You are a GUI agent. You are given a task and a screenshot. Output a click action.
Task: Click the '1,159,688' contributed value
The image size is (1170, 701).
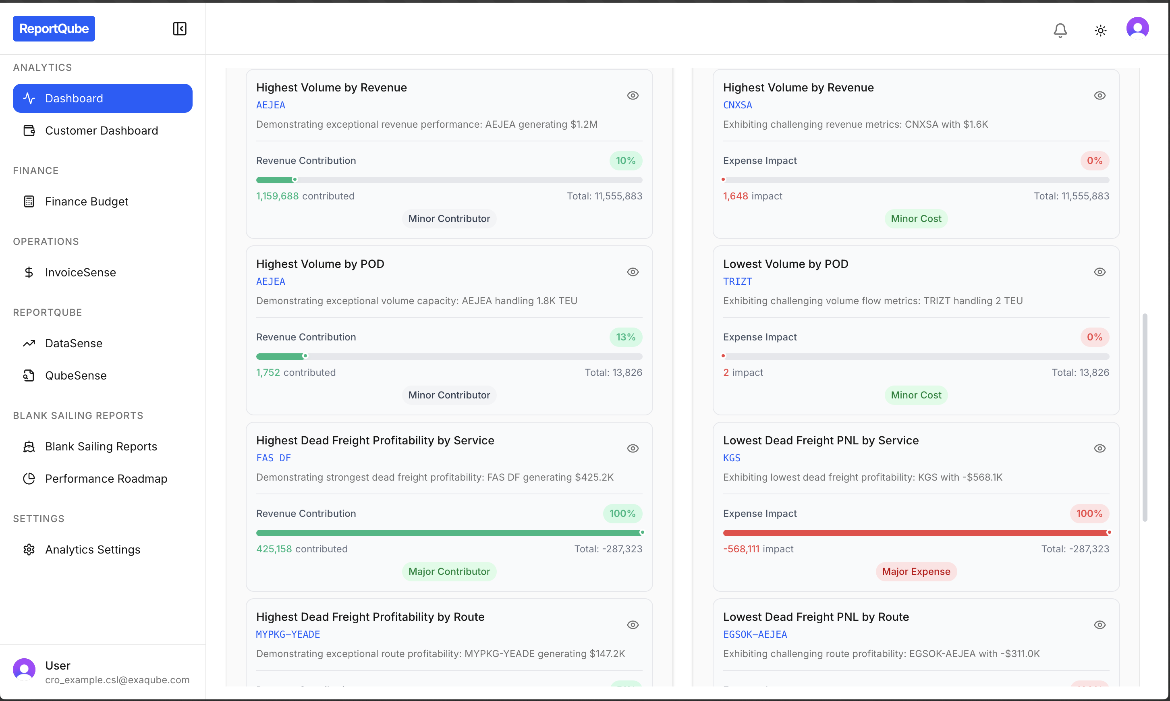pos(277,196)
